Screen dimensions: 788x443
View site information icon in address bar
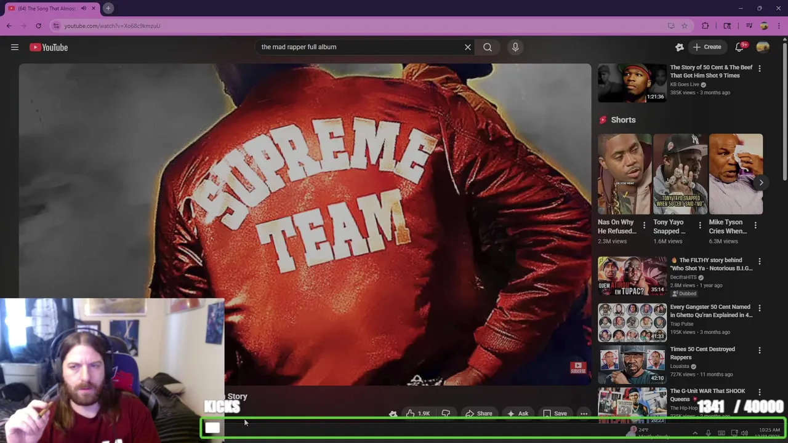pyautogui.click(x=56, y=26)
